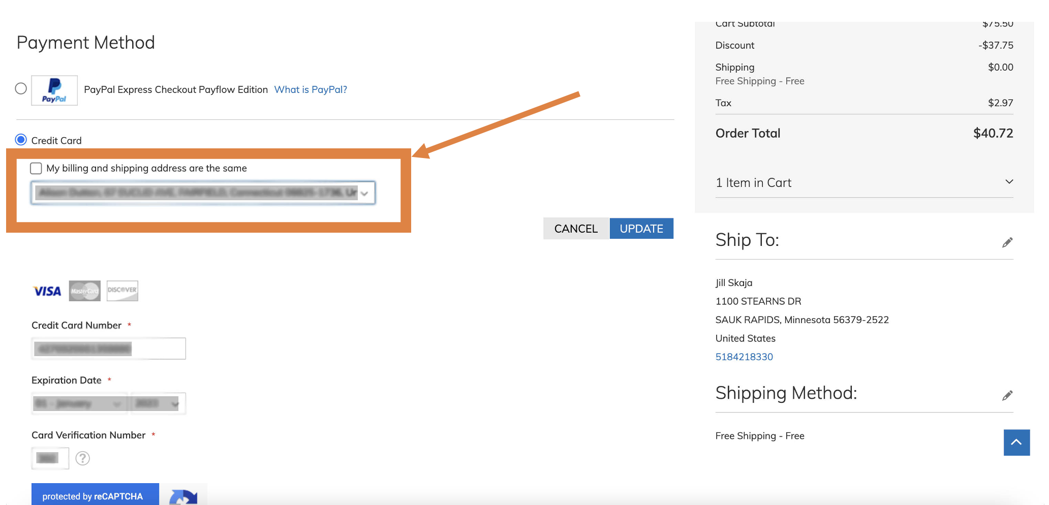Click the UPDATE button
1049x505 pixels.
pyautogui.click(x=641, y=229)
